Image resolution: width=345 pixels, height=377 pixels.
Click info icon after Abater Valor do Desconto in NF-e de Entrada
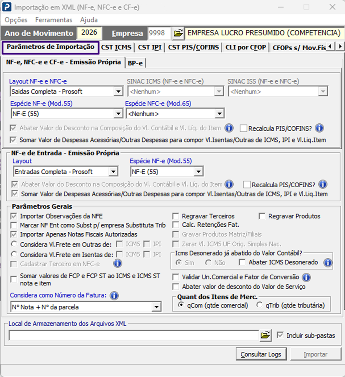[229, 185]
